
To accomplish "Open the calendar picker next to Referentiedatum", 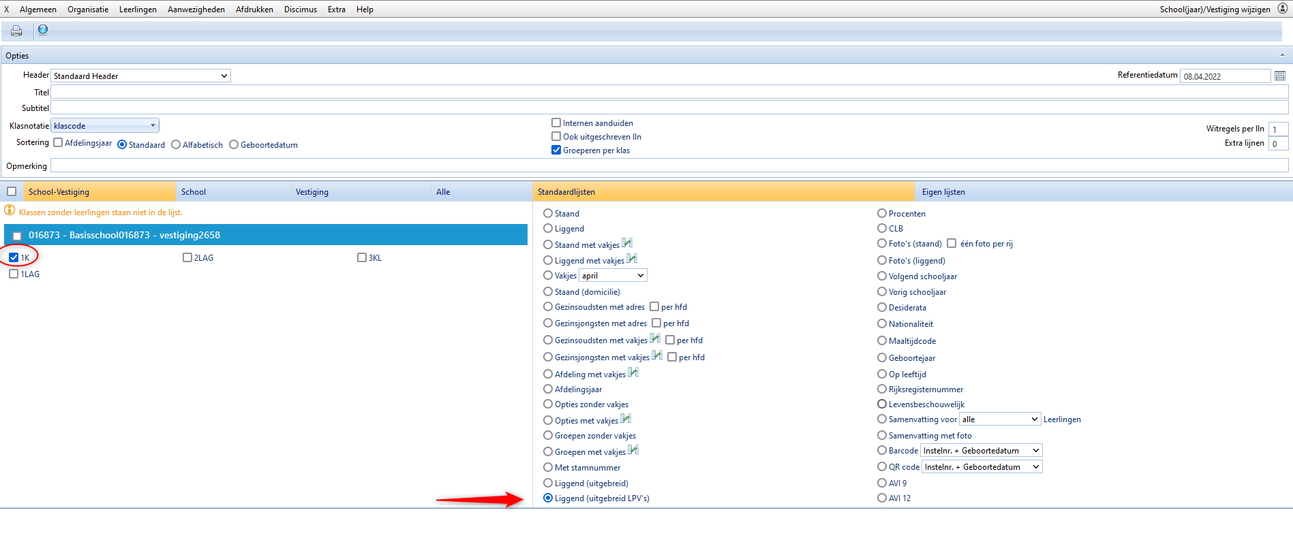I will point(1279,76).
